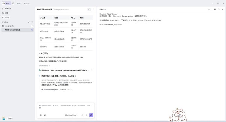Click the pin icon in terminal header
226x122 pixels.
215,9
